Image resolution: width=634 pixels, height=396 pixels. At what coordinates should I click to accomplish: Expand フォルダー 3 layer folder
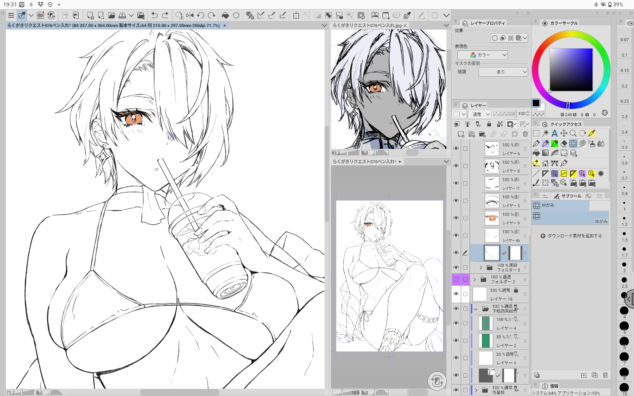click(x=481, y=268)
